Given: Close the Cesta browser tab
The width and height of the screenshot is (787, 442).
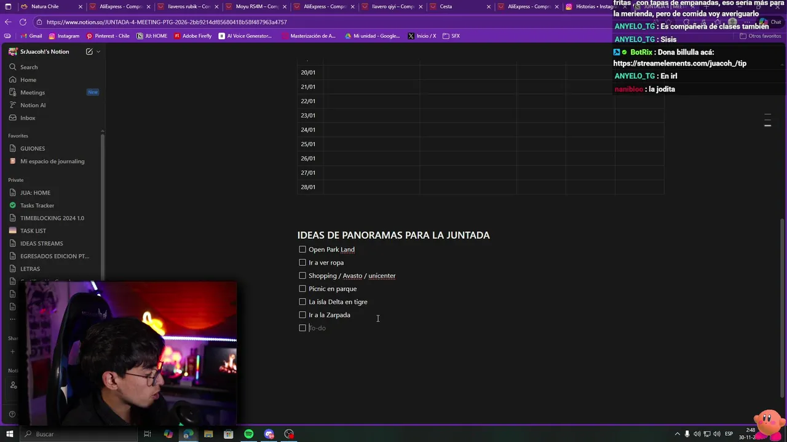Looking at the screenshot, I should pos(489,7).
